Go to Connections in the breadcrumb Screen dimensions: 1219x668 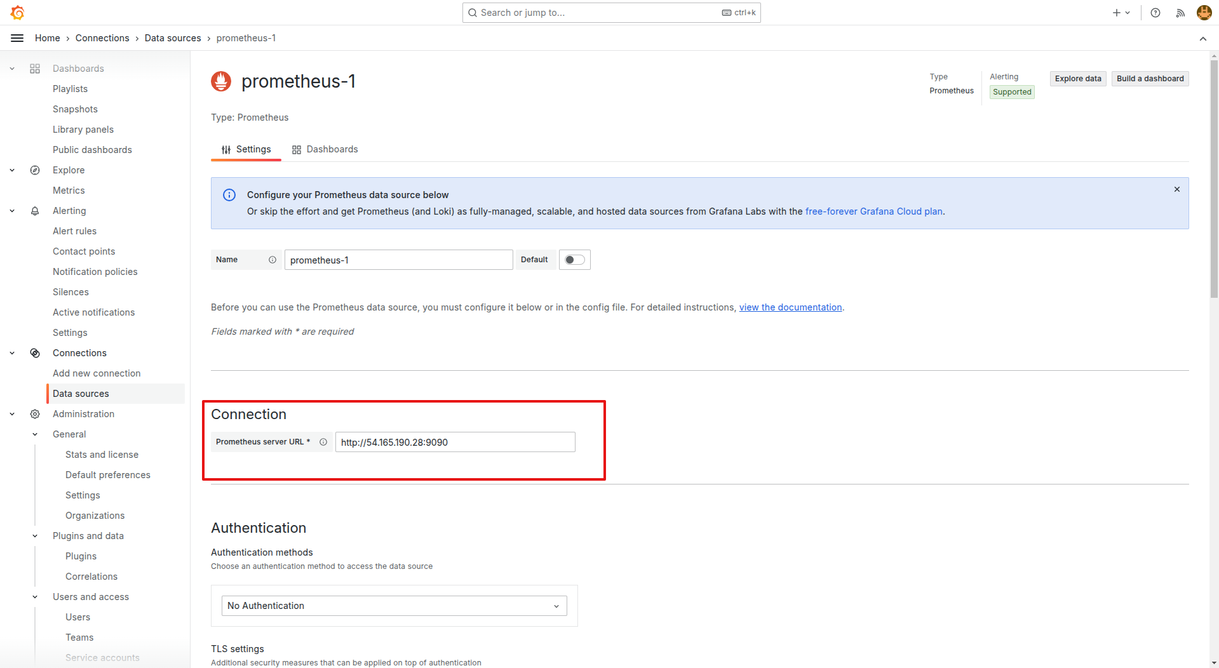tap(102, 38)
